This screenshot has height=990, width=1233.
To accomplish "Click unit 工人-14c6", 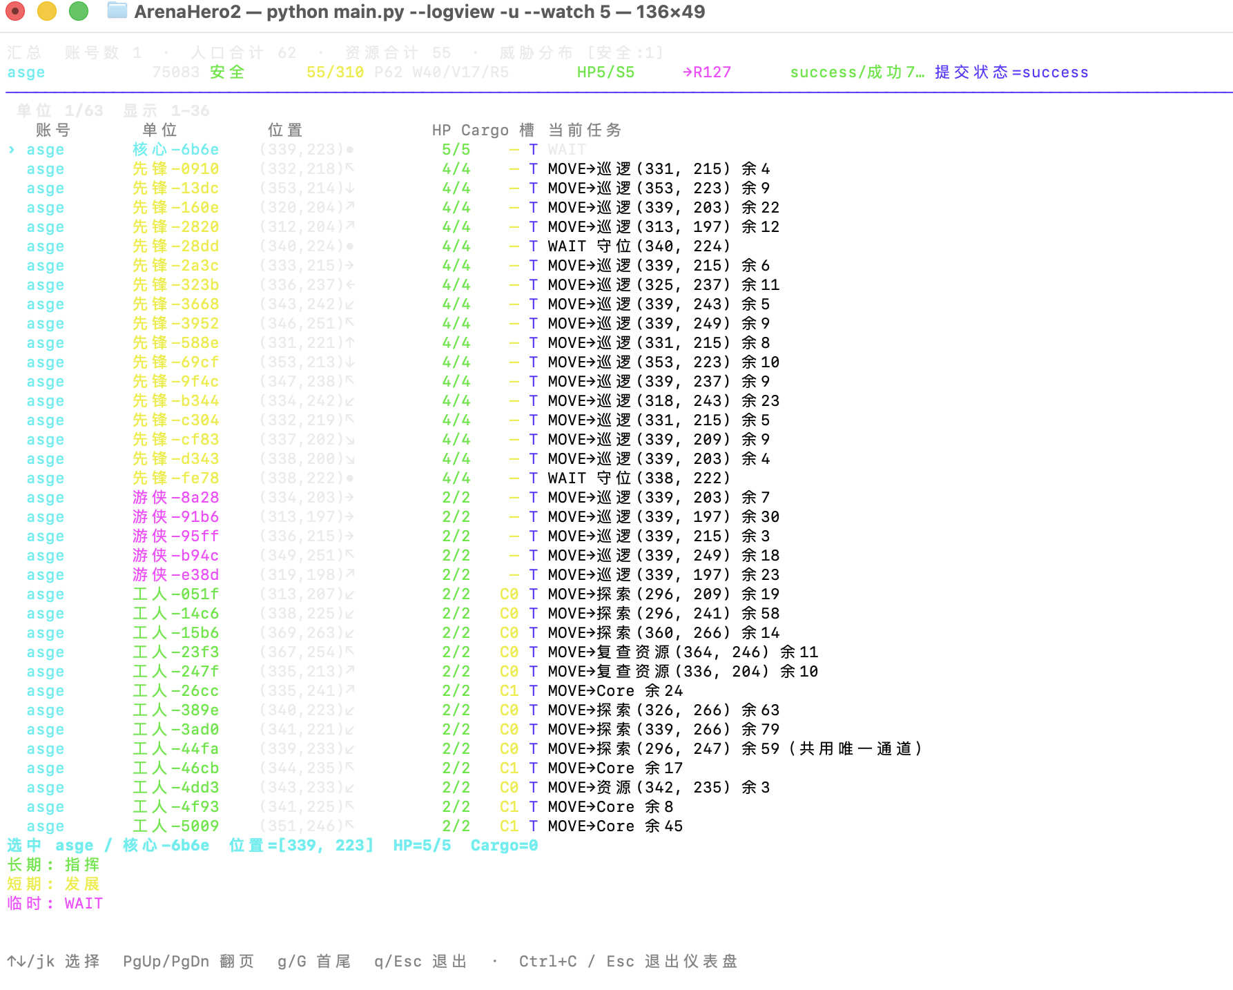I will [x=175, y=613].
